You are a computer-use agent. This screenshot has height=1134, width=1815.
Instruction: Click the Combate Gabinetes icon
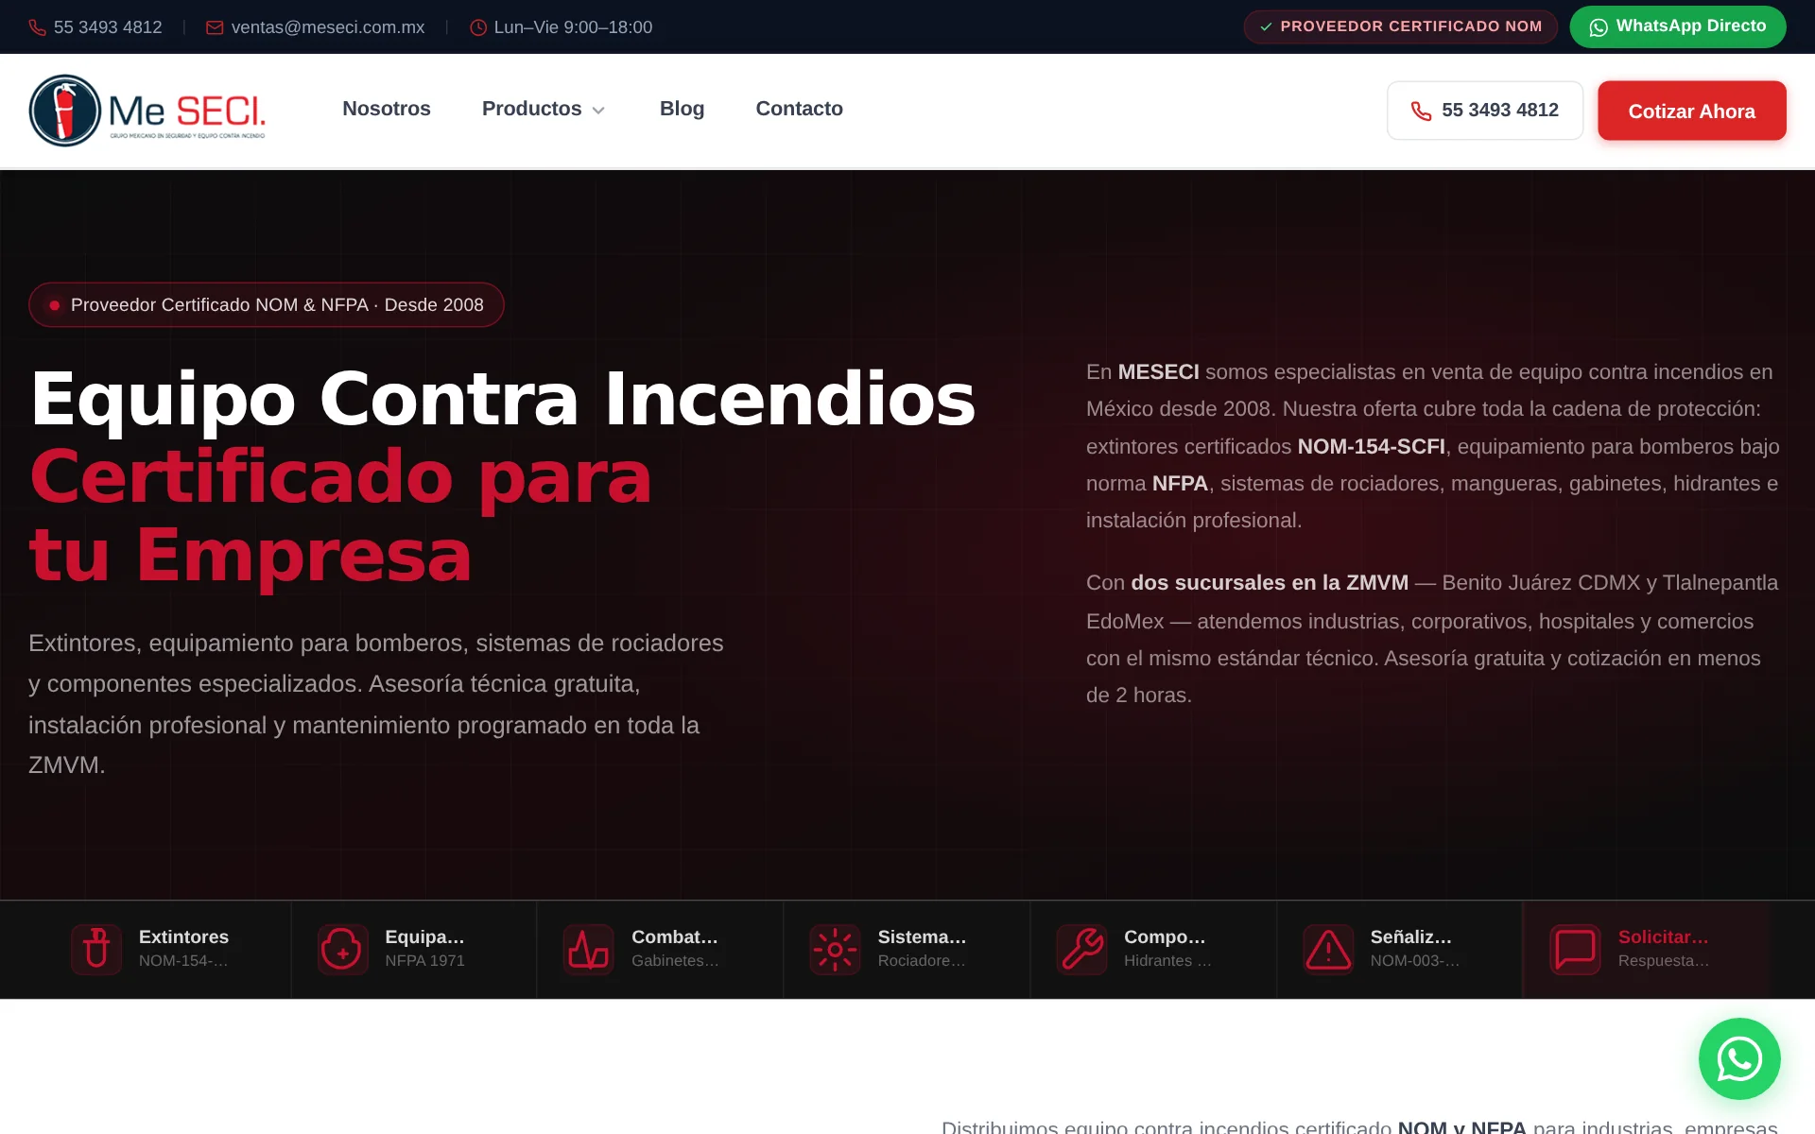pos(588,949)
